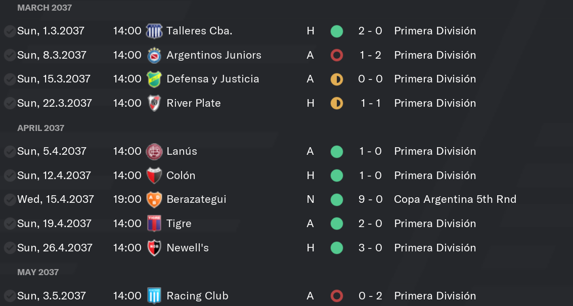Click the Tigre club crest
Viewport: 573px width, 306px height.
pyautogui.click(x=154, y=224)
